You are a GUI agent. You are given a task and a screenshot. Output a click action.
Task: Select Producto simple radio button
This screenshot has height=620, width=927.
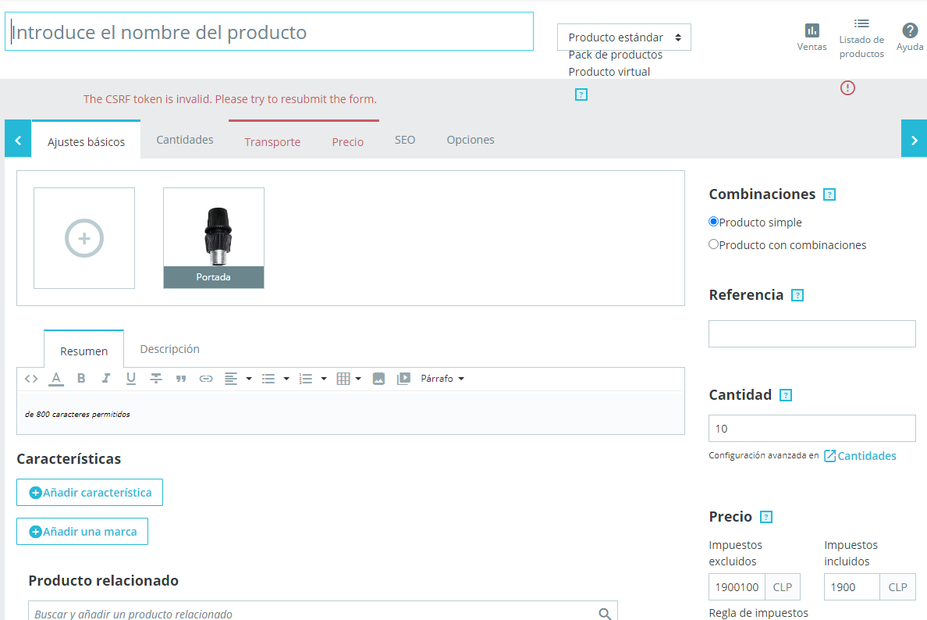pyautogui.click(x=713, y=222)
